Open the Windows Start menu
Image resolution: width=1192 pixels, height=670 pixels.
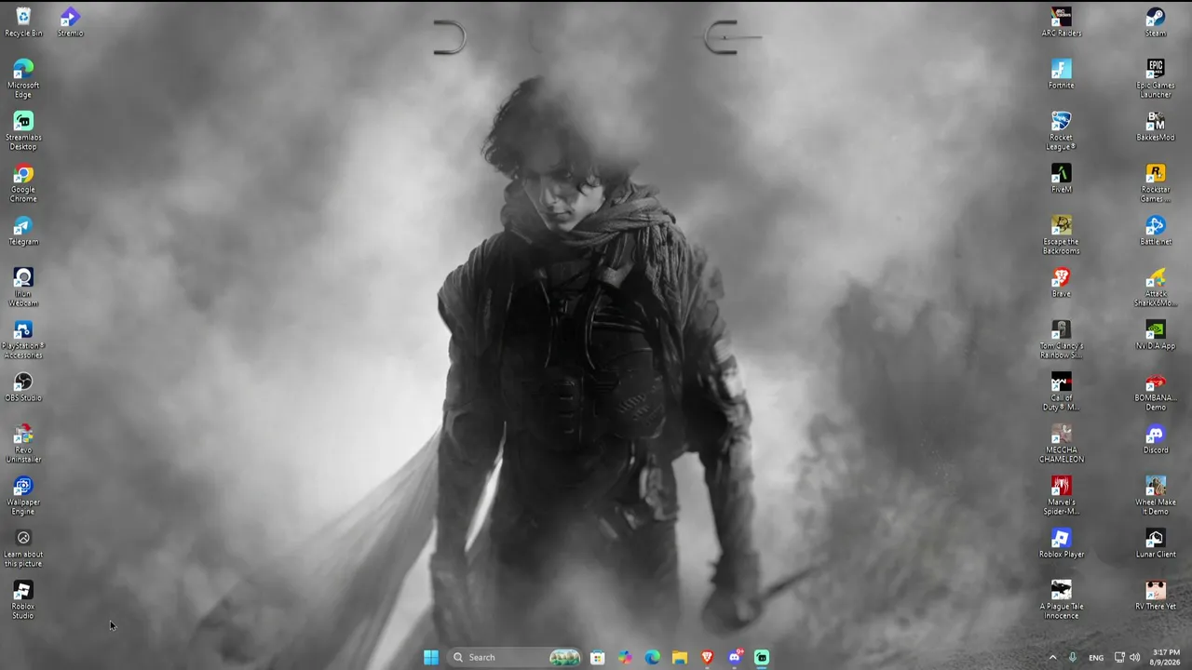tap(430, 657)
